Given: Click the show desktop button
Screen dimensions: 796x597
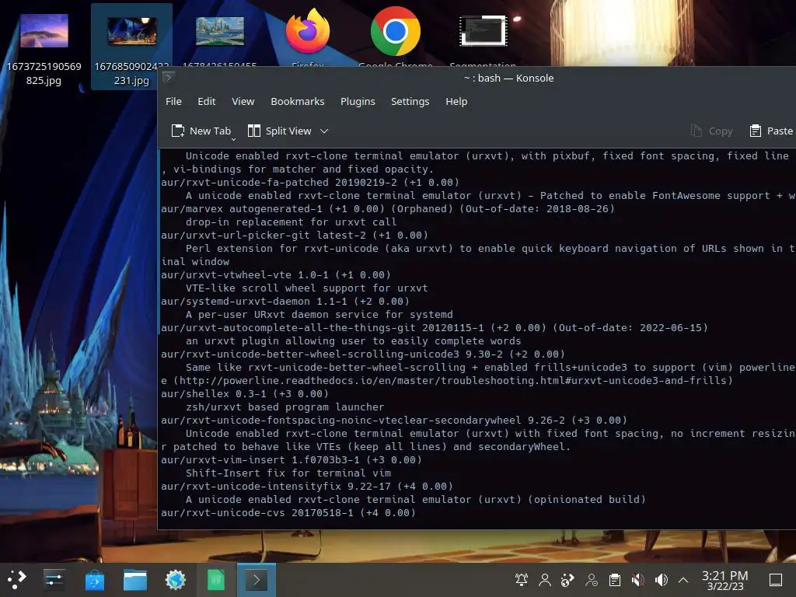Looking at the screenshot, I should pos(776,580).
